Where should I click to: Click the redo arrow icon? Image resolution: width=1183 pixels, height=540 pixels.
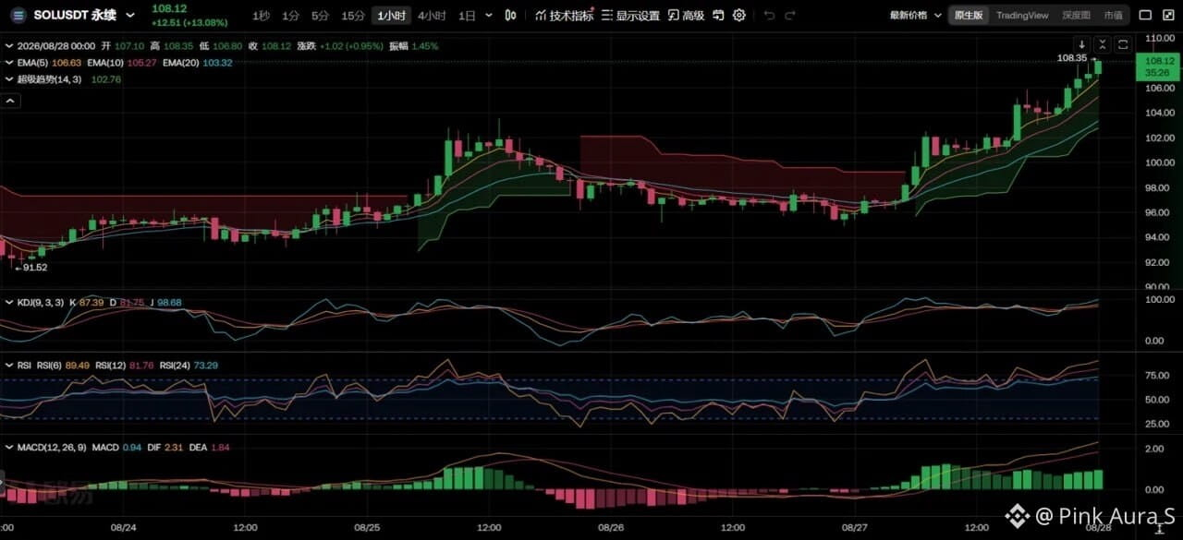coord(789,16)
